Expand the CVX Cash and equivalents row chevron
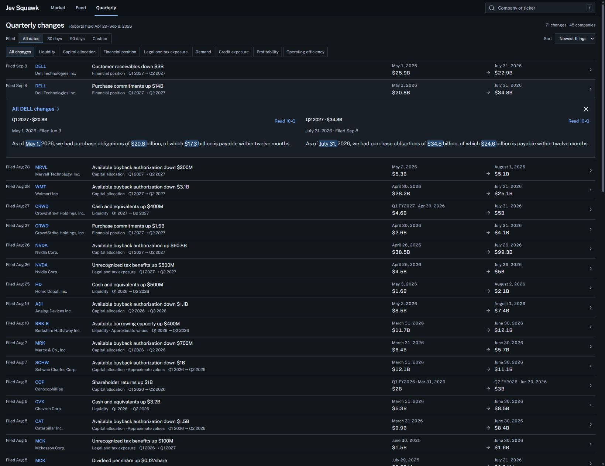 click(591, 405)
